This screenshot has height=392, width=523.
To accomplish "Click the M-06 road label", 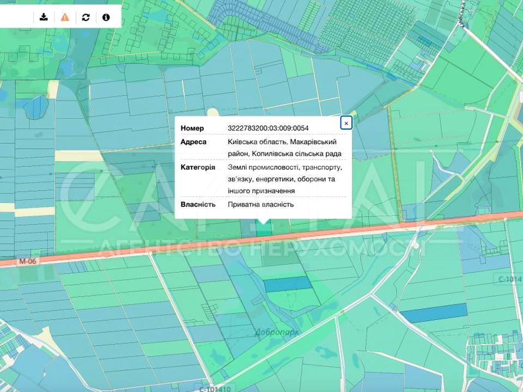I will point(27,262).
